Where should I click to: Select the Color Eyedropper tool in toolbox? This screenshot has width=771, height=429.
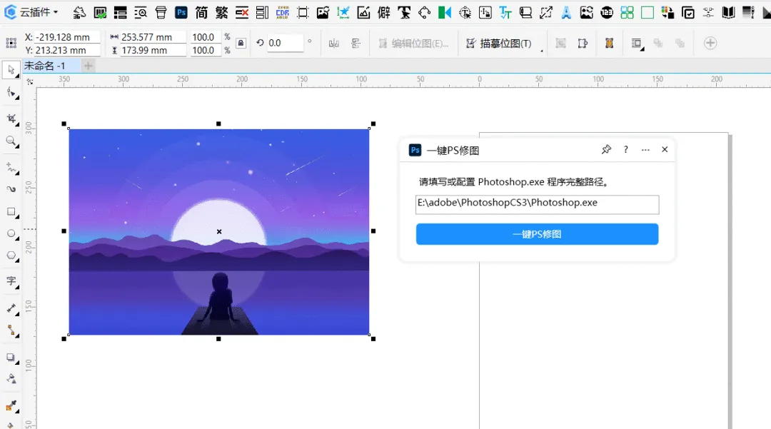coord(11,406)
